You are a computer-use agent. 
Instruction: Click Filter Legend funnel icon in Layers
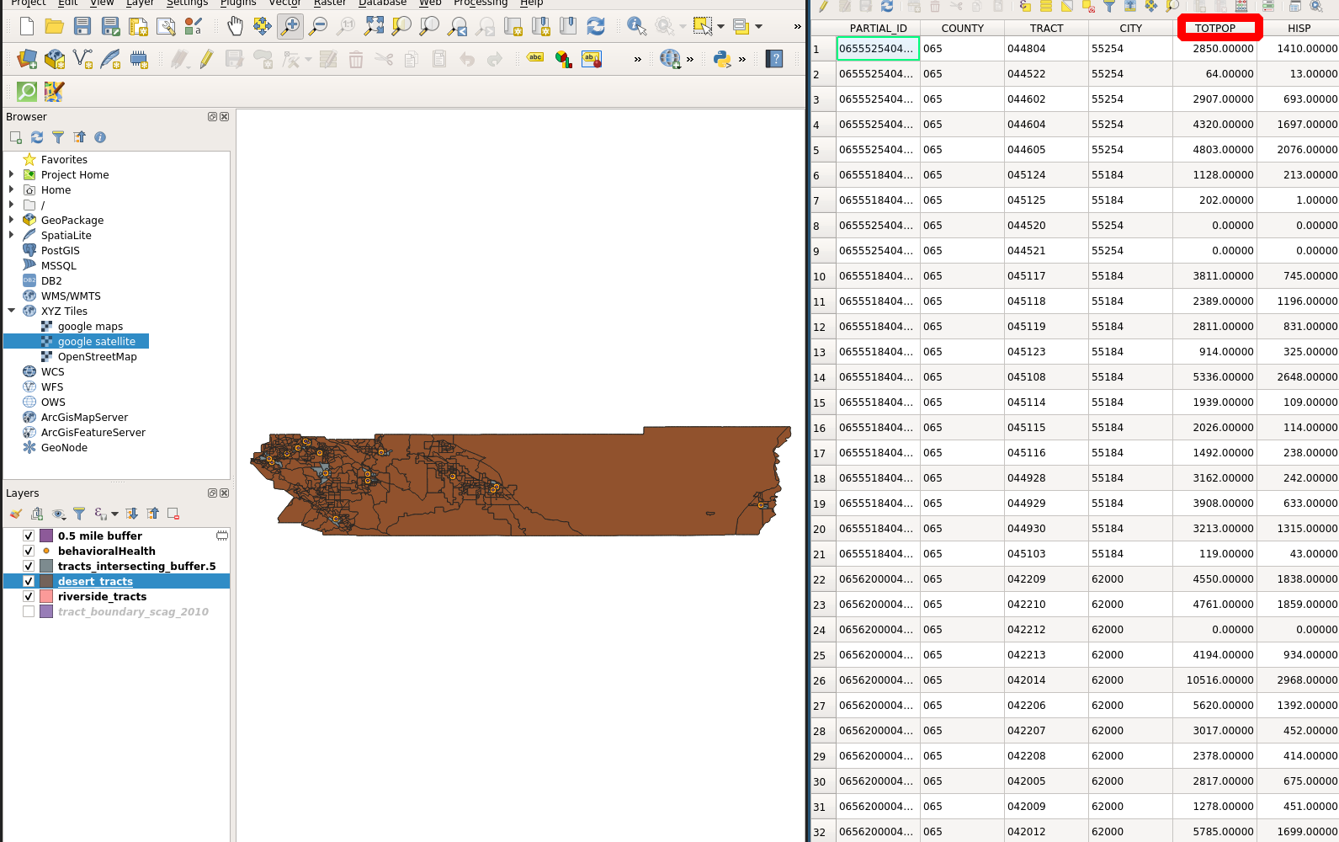pos(79,514)
